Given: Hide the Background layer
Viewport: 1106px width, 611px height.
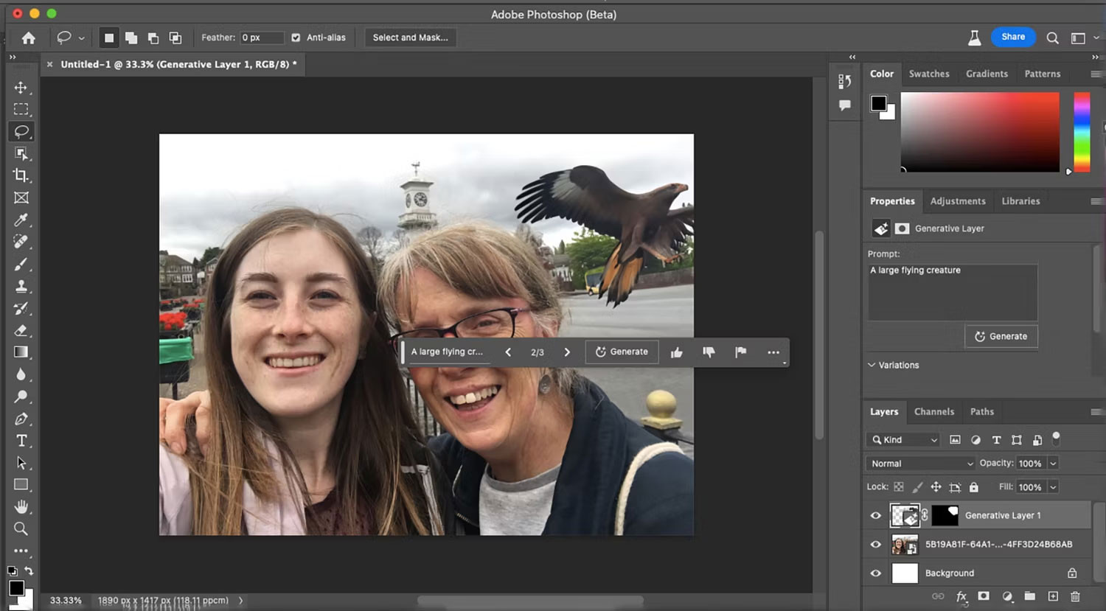Looking at the screenshot, I should click(x=875, y=573).
